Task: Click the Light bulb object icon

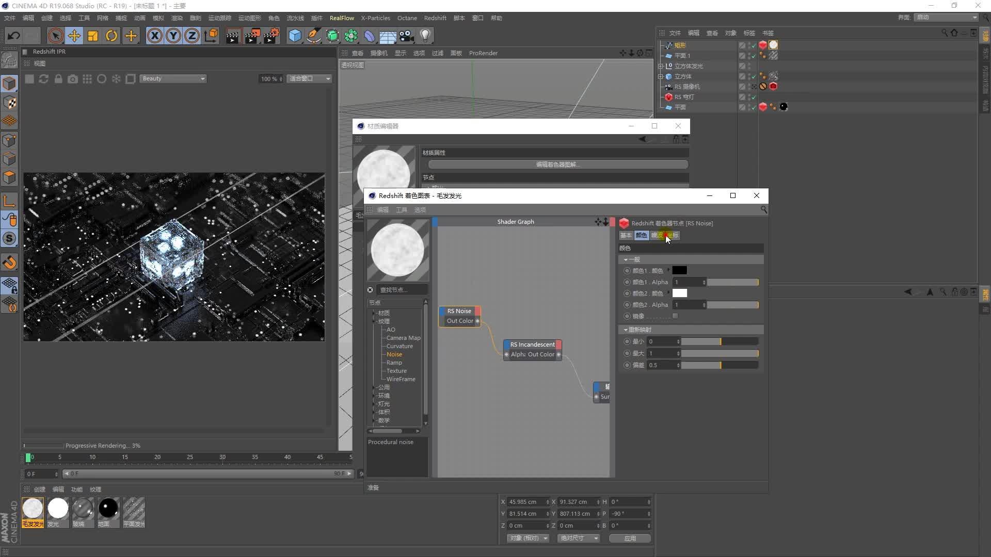Action: point(425,36)
